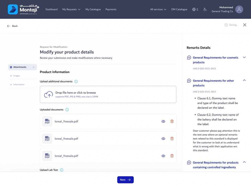Screen dimensions: 251x188
Task: Delete the first loreal_freesale.pdf with trash icon
Action: coord(172,121)
